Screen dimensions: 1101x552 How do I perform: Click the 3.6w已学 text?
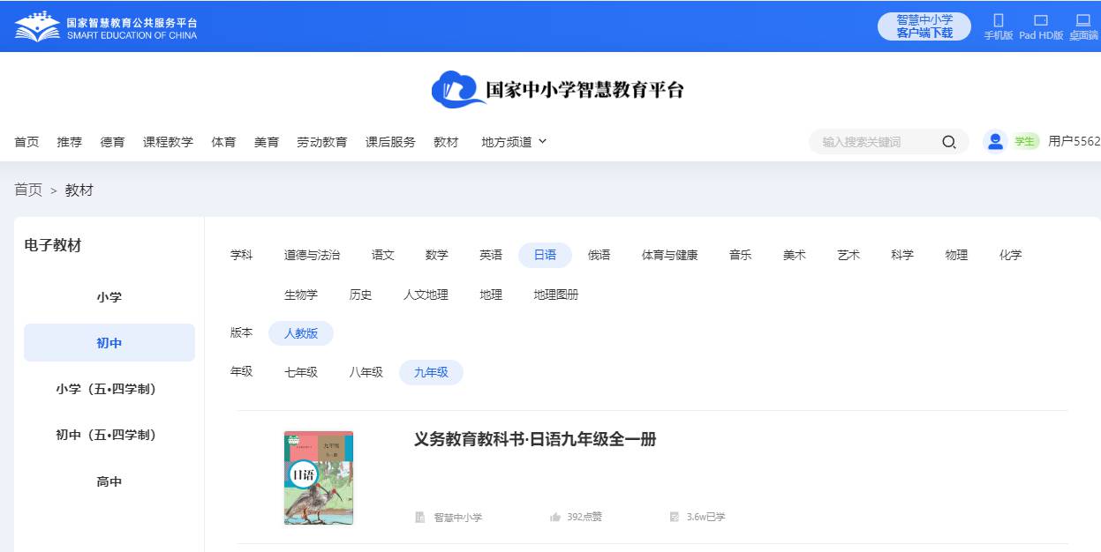(706, 517)
